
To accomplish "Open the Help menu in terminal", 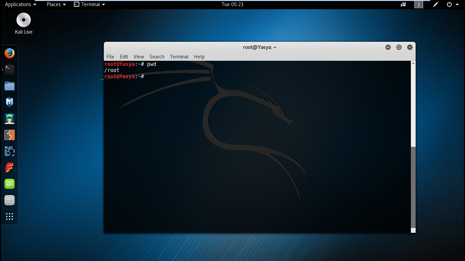I will click(x=199, y=57).
